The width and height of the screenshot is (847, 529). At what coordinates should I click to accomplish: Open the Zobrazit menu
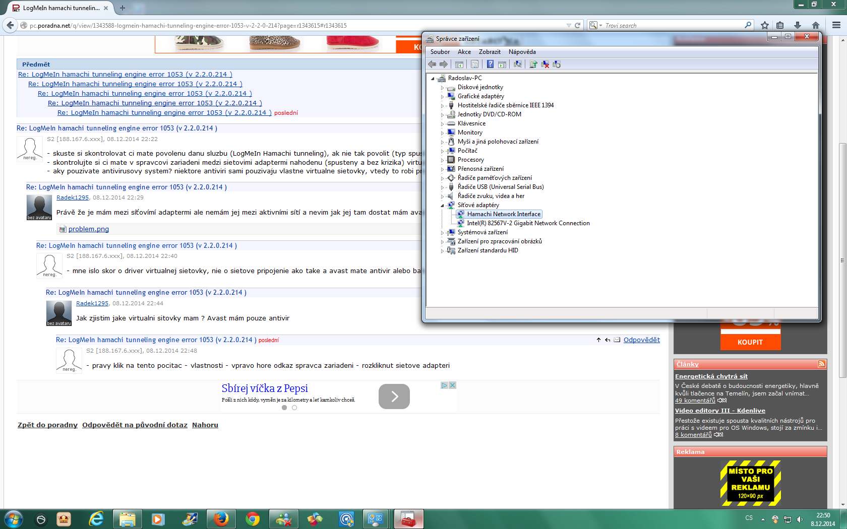tap(490, 52)
